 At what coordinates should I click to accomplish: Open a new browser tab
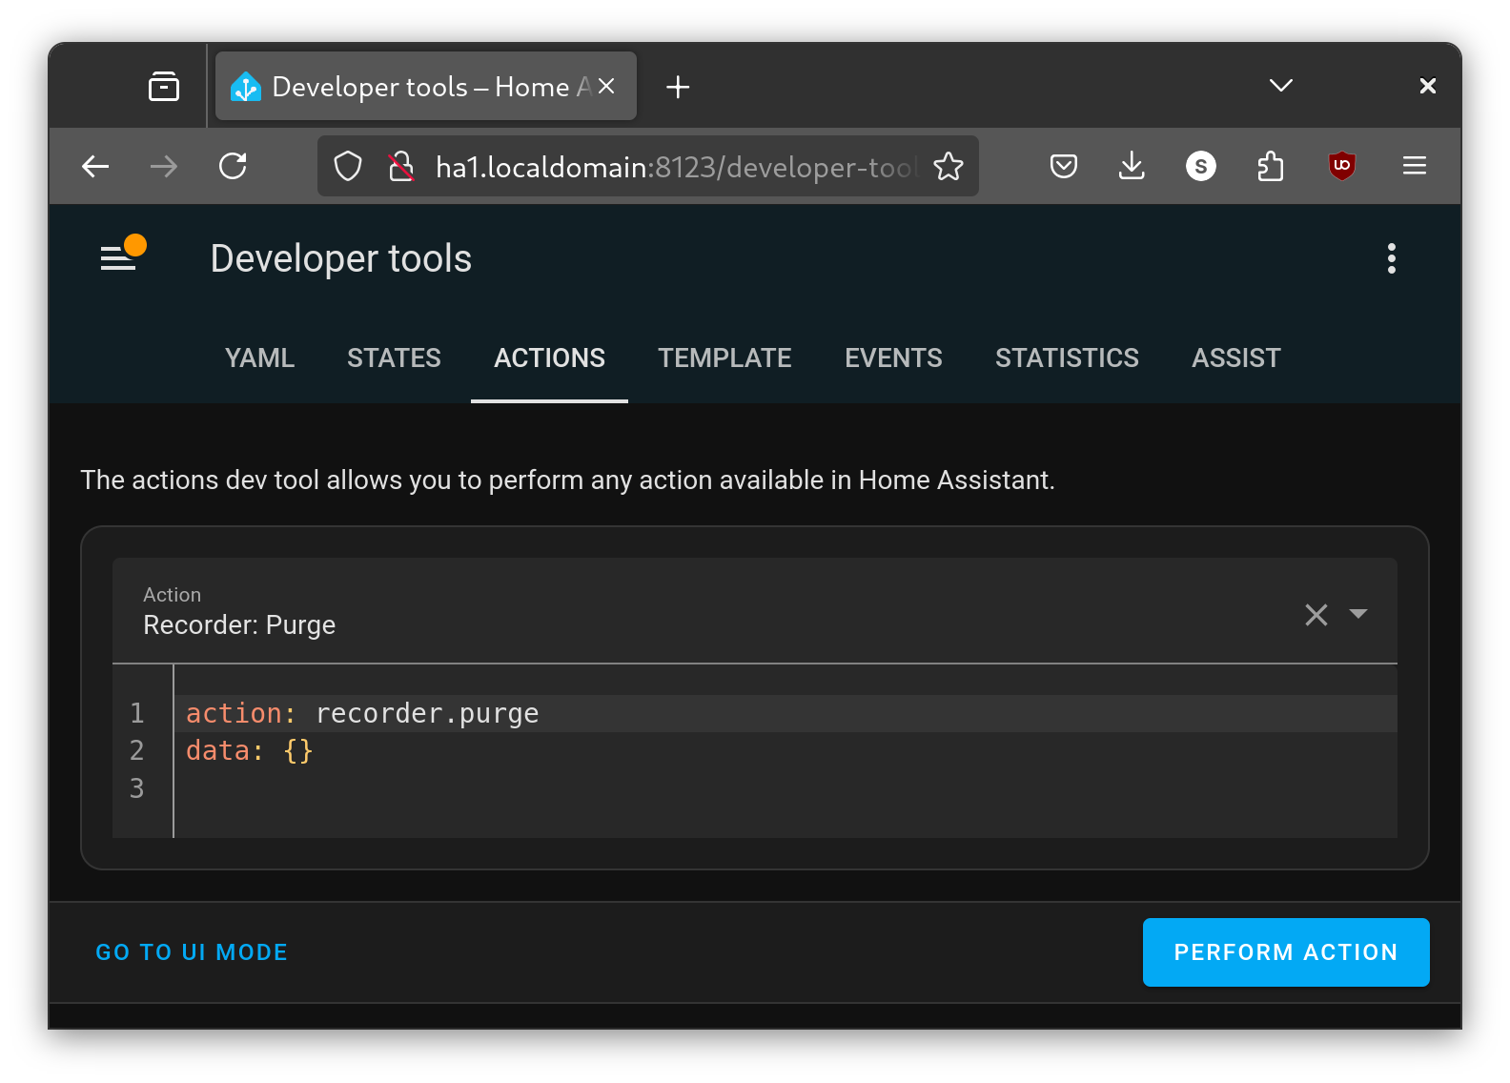tap(678, 88)
